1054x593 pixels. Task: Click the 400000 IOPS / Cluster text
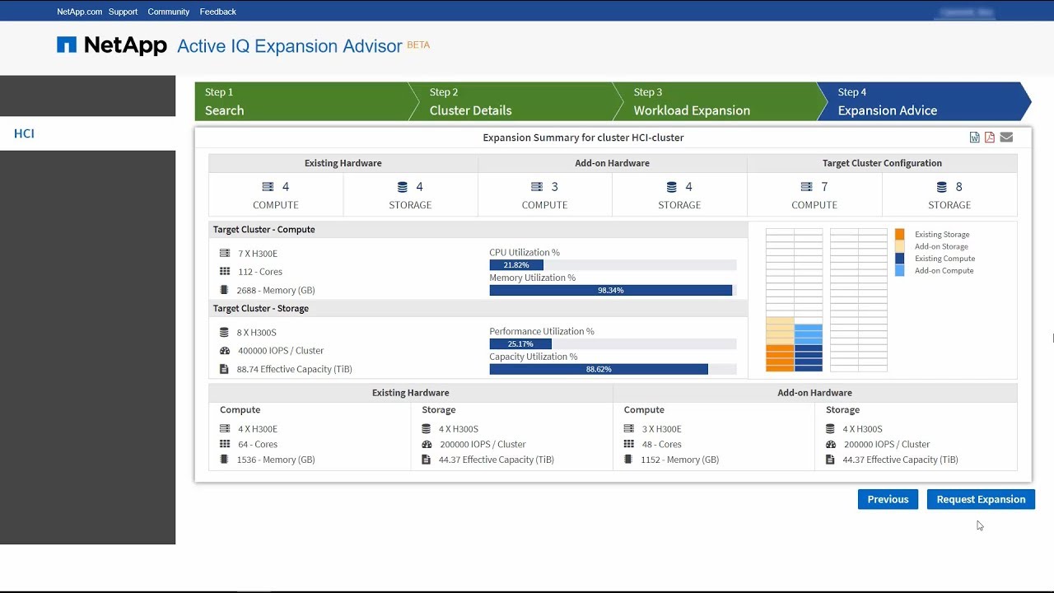281,351
